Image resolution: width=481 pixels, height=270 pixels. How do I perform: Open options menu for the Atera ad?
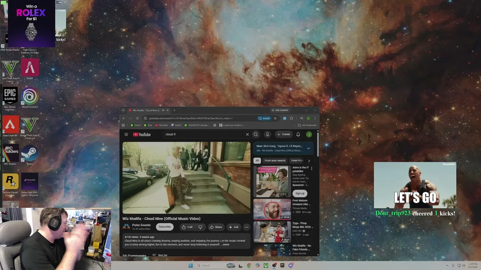312,168
